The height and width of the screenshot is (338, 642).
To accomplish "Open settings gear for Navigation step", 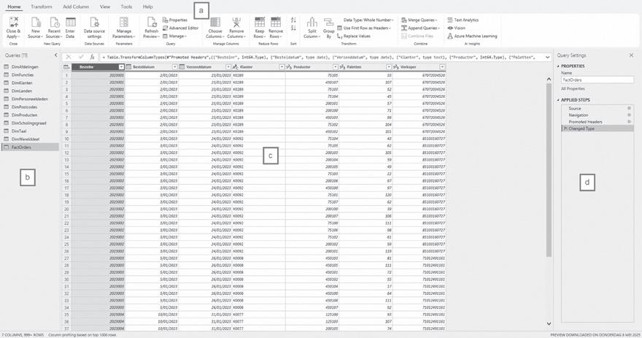I will (x=630, y=115).
